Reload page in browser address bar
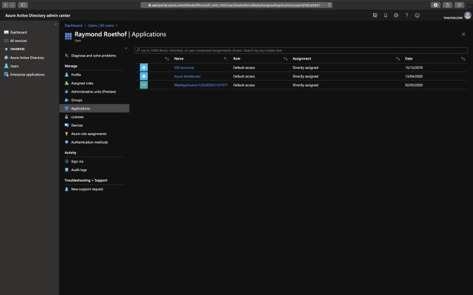This screenshot has height=295, width=473. pos(328,5)
